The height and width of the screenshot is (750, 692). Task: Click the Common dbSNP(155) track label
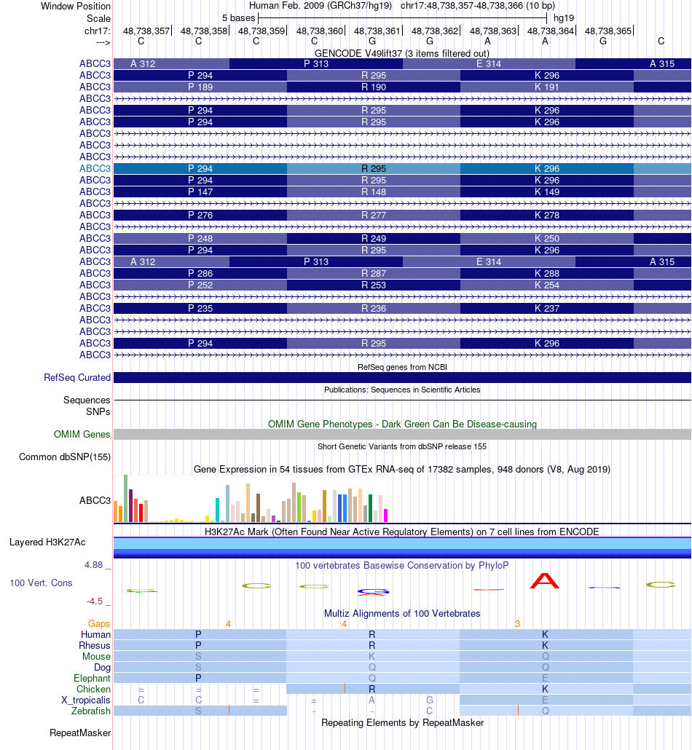(65, 457)
